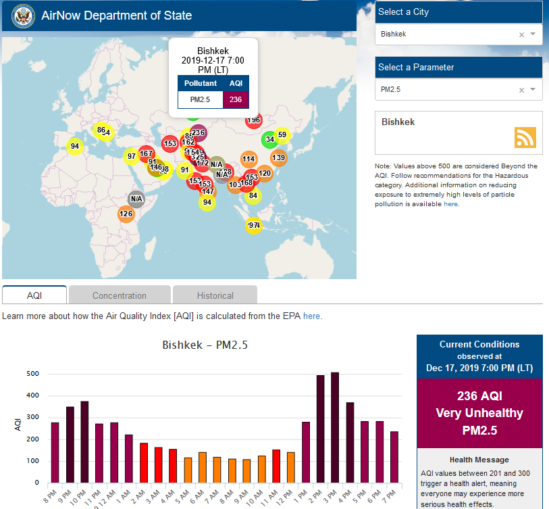Click the 59 yellow map marker
Viewport: 549px width, 509px height.
tap(282, 135)
